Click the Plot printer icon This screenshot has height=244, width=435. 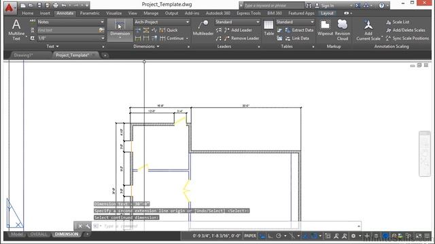(56, 5)
